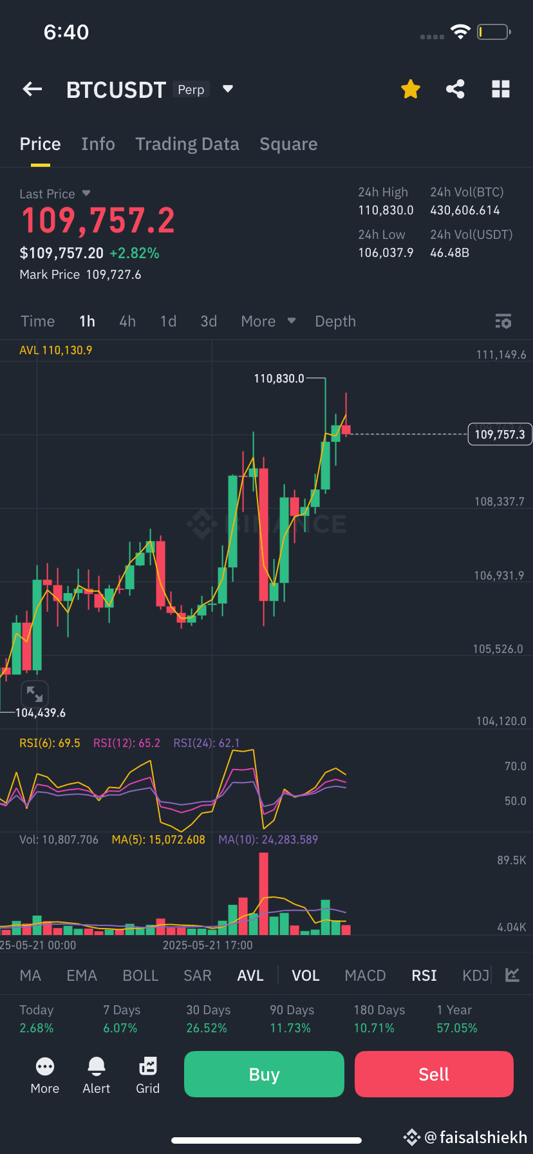Tap the 24h Vol(USDT) value 46.48B
Image resolution: width=533 pixels, height=1154 pixels.
click(449, 252)
